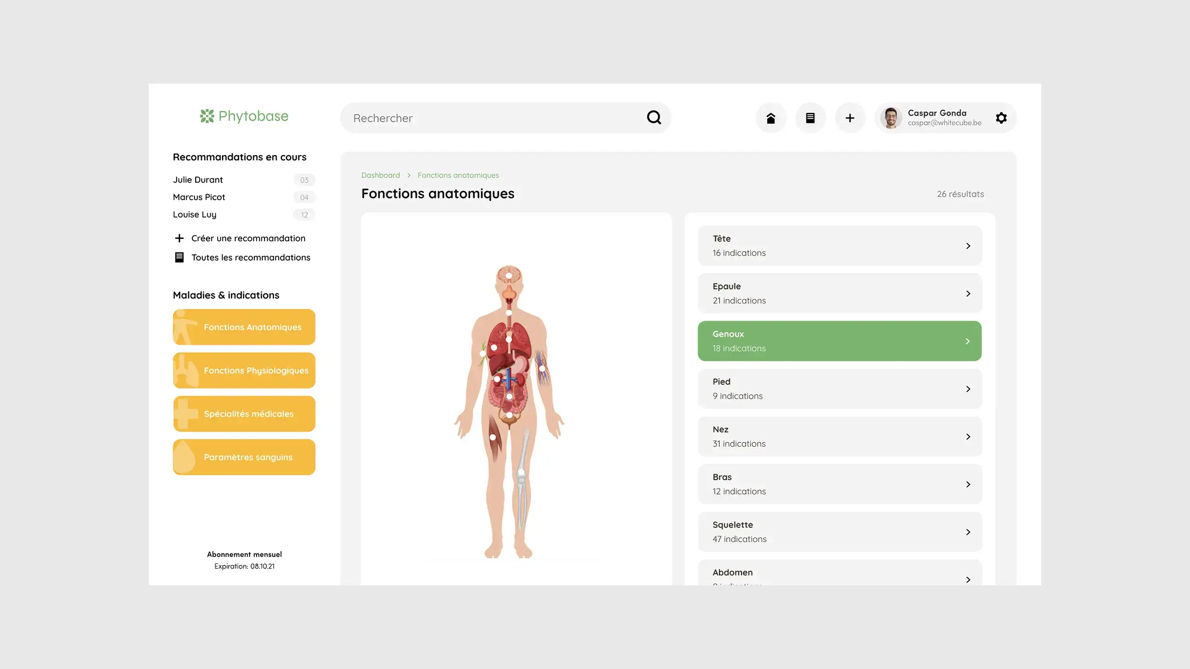Viewport: 1190px width, 669px height.
Task: Select the forearm vessels marker on figure
Action: [x=542, y=369]
